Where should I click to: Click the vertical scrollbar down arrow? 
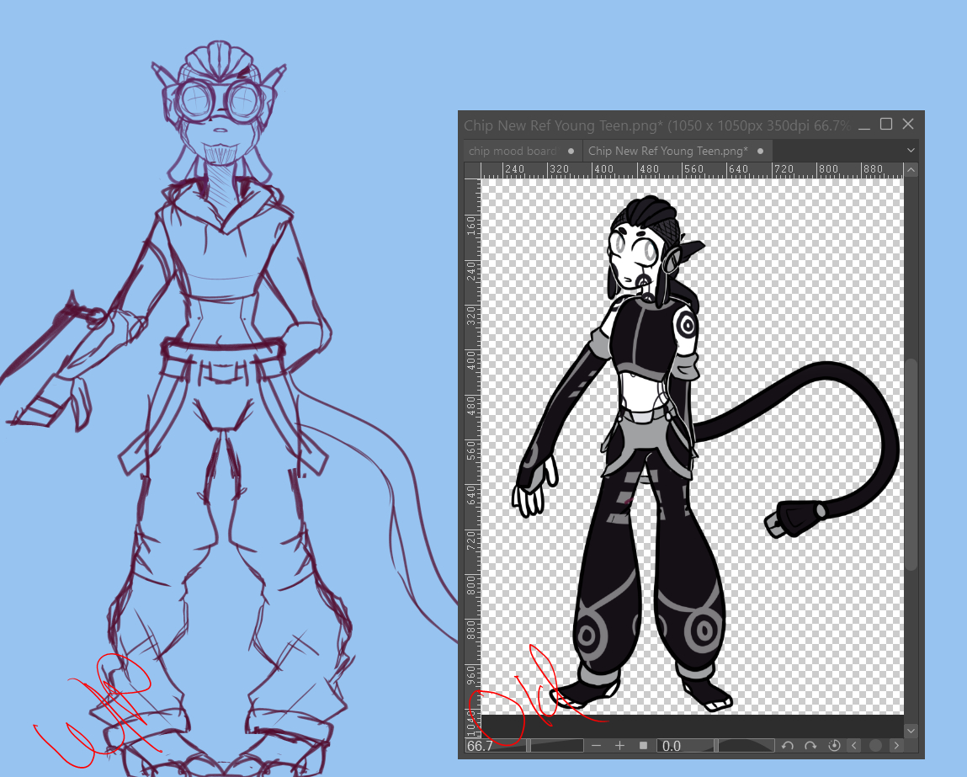click(x=911, y=730)
